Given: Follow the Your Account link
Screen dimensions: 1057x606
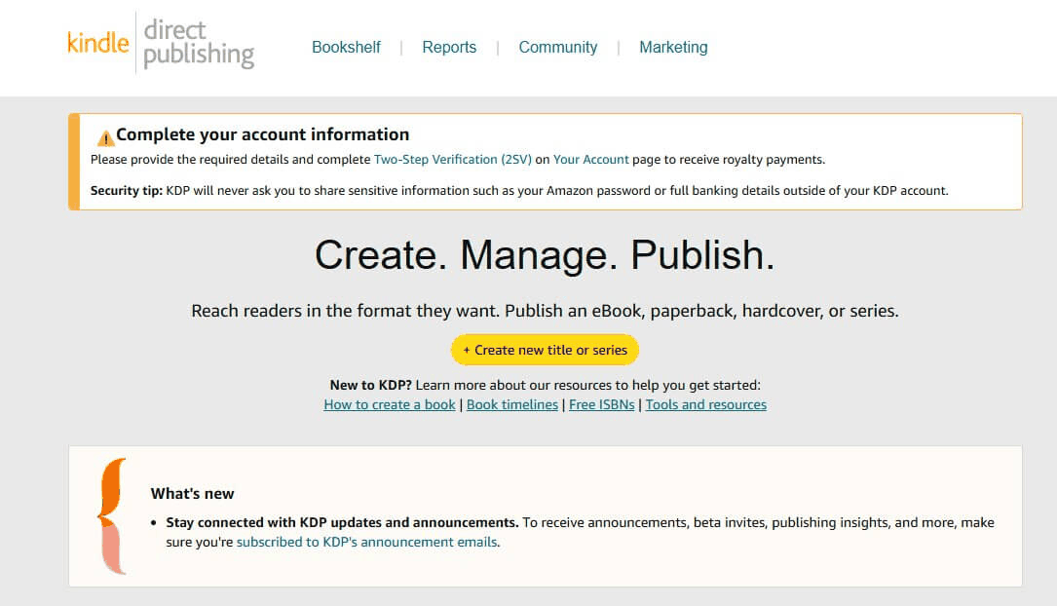Looking at the screenshot, I should [590, 160].
